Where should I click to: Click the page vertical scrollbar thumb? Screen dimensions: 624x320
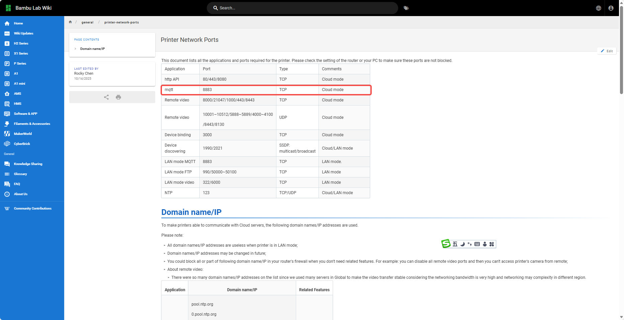click(621, 50)
